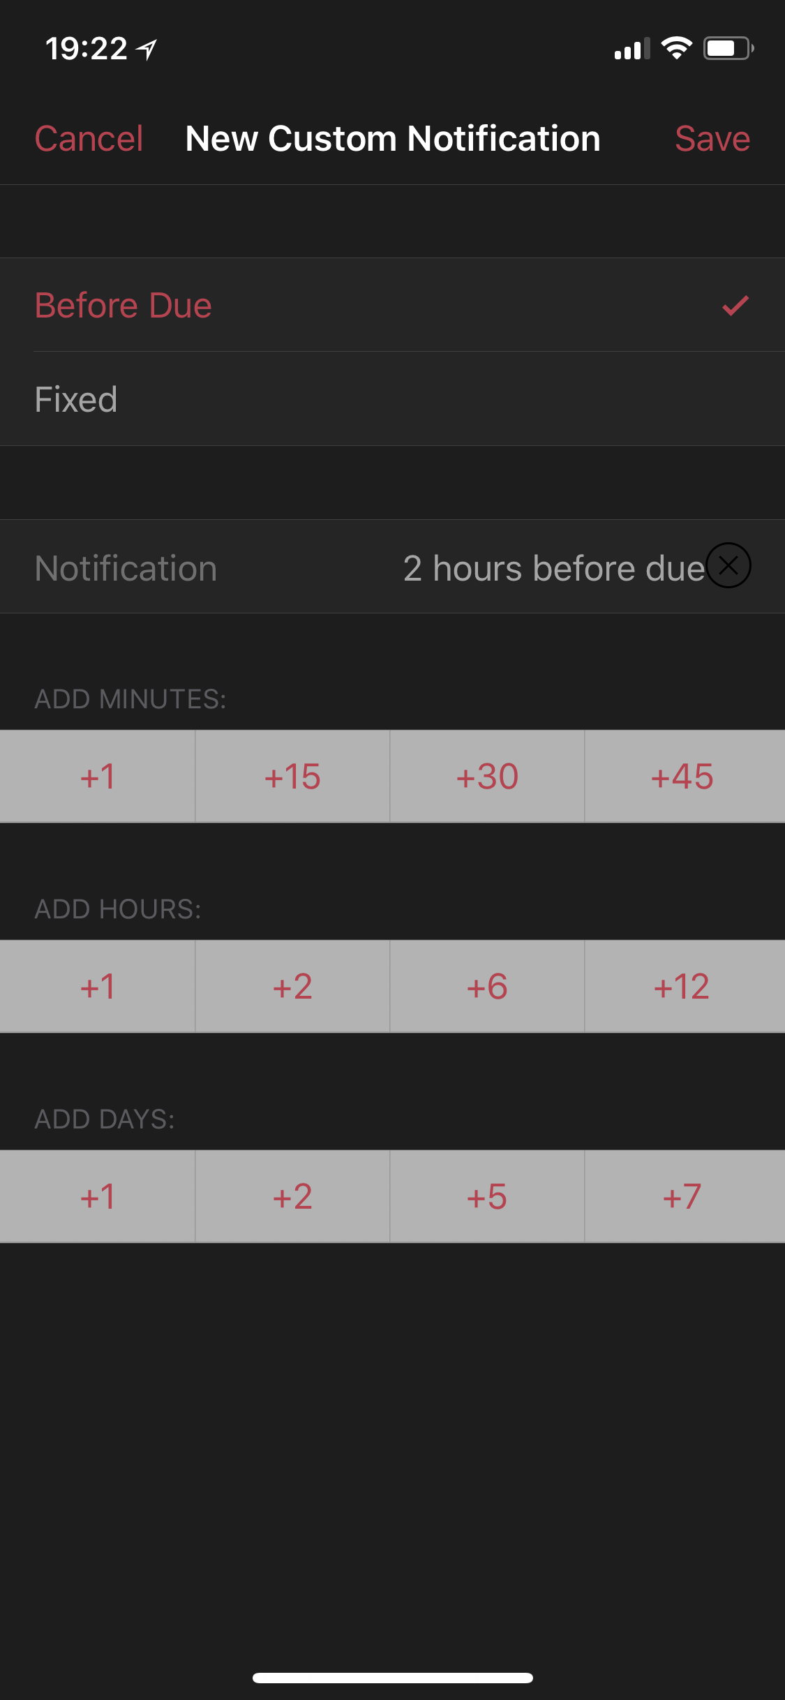This screenshot has width=785, height=1700.
Task: Add 7 days to the notification
Action: [x=682, y=1197]
